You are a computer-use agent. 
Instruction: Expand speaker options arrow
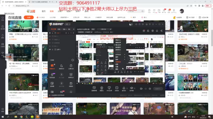135,88
